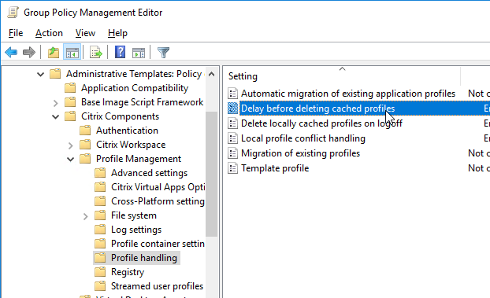This screenshot has width=490, height=298.
Task: Click the folder icon of Log settings
Action: pyautogui.click(x=100, y=230)
